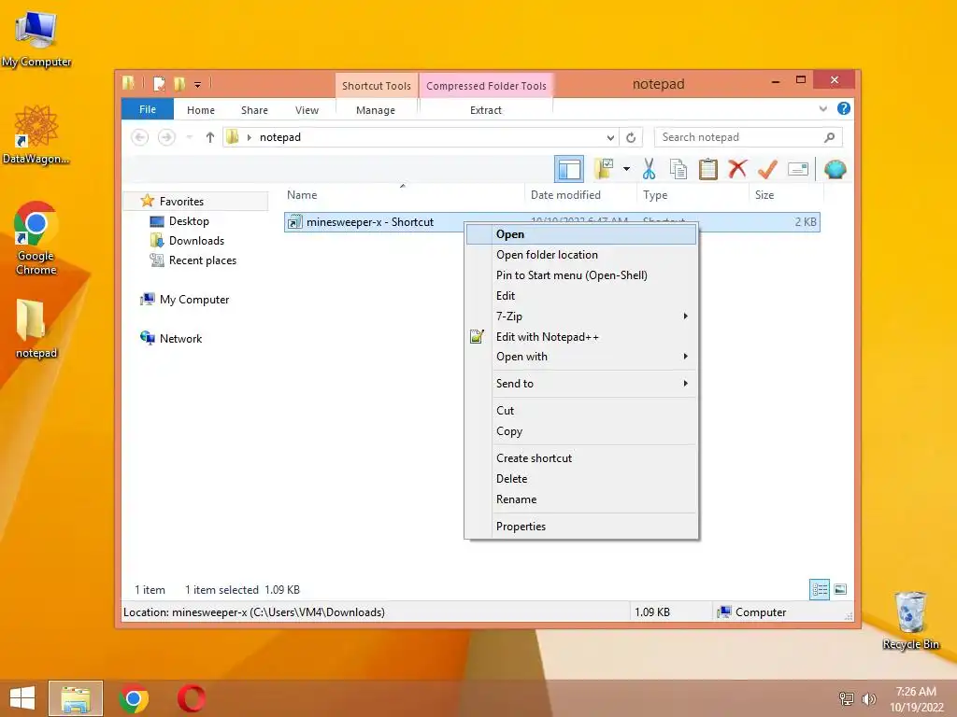Screen dimensions: 957x717
Task: Go up one folder level
Action: point(210,137)
